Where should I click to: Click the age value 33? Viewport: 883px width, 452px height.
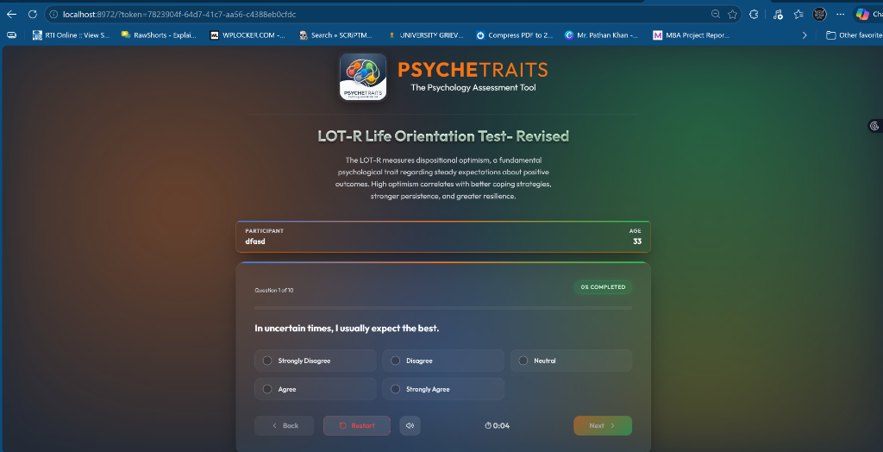(637, 242)
